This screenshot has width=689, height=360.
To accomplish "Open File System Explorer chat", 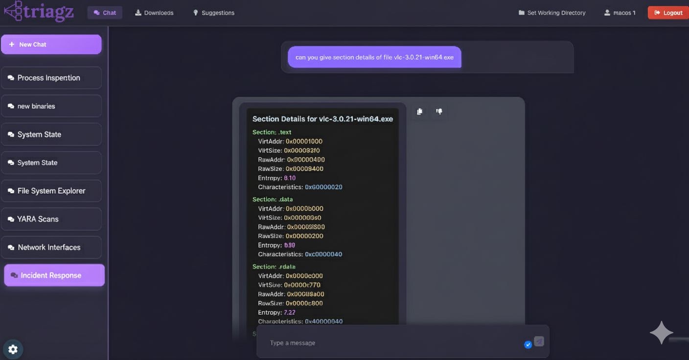I will pos(51,191).
